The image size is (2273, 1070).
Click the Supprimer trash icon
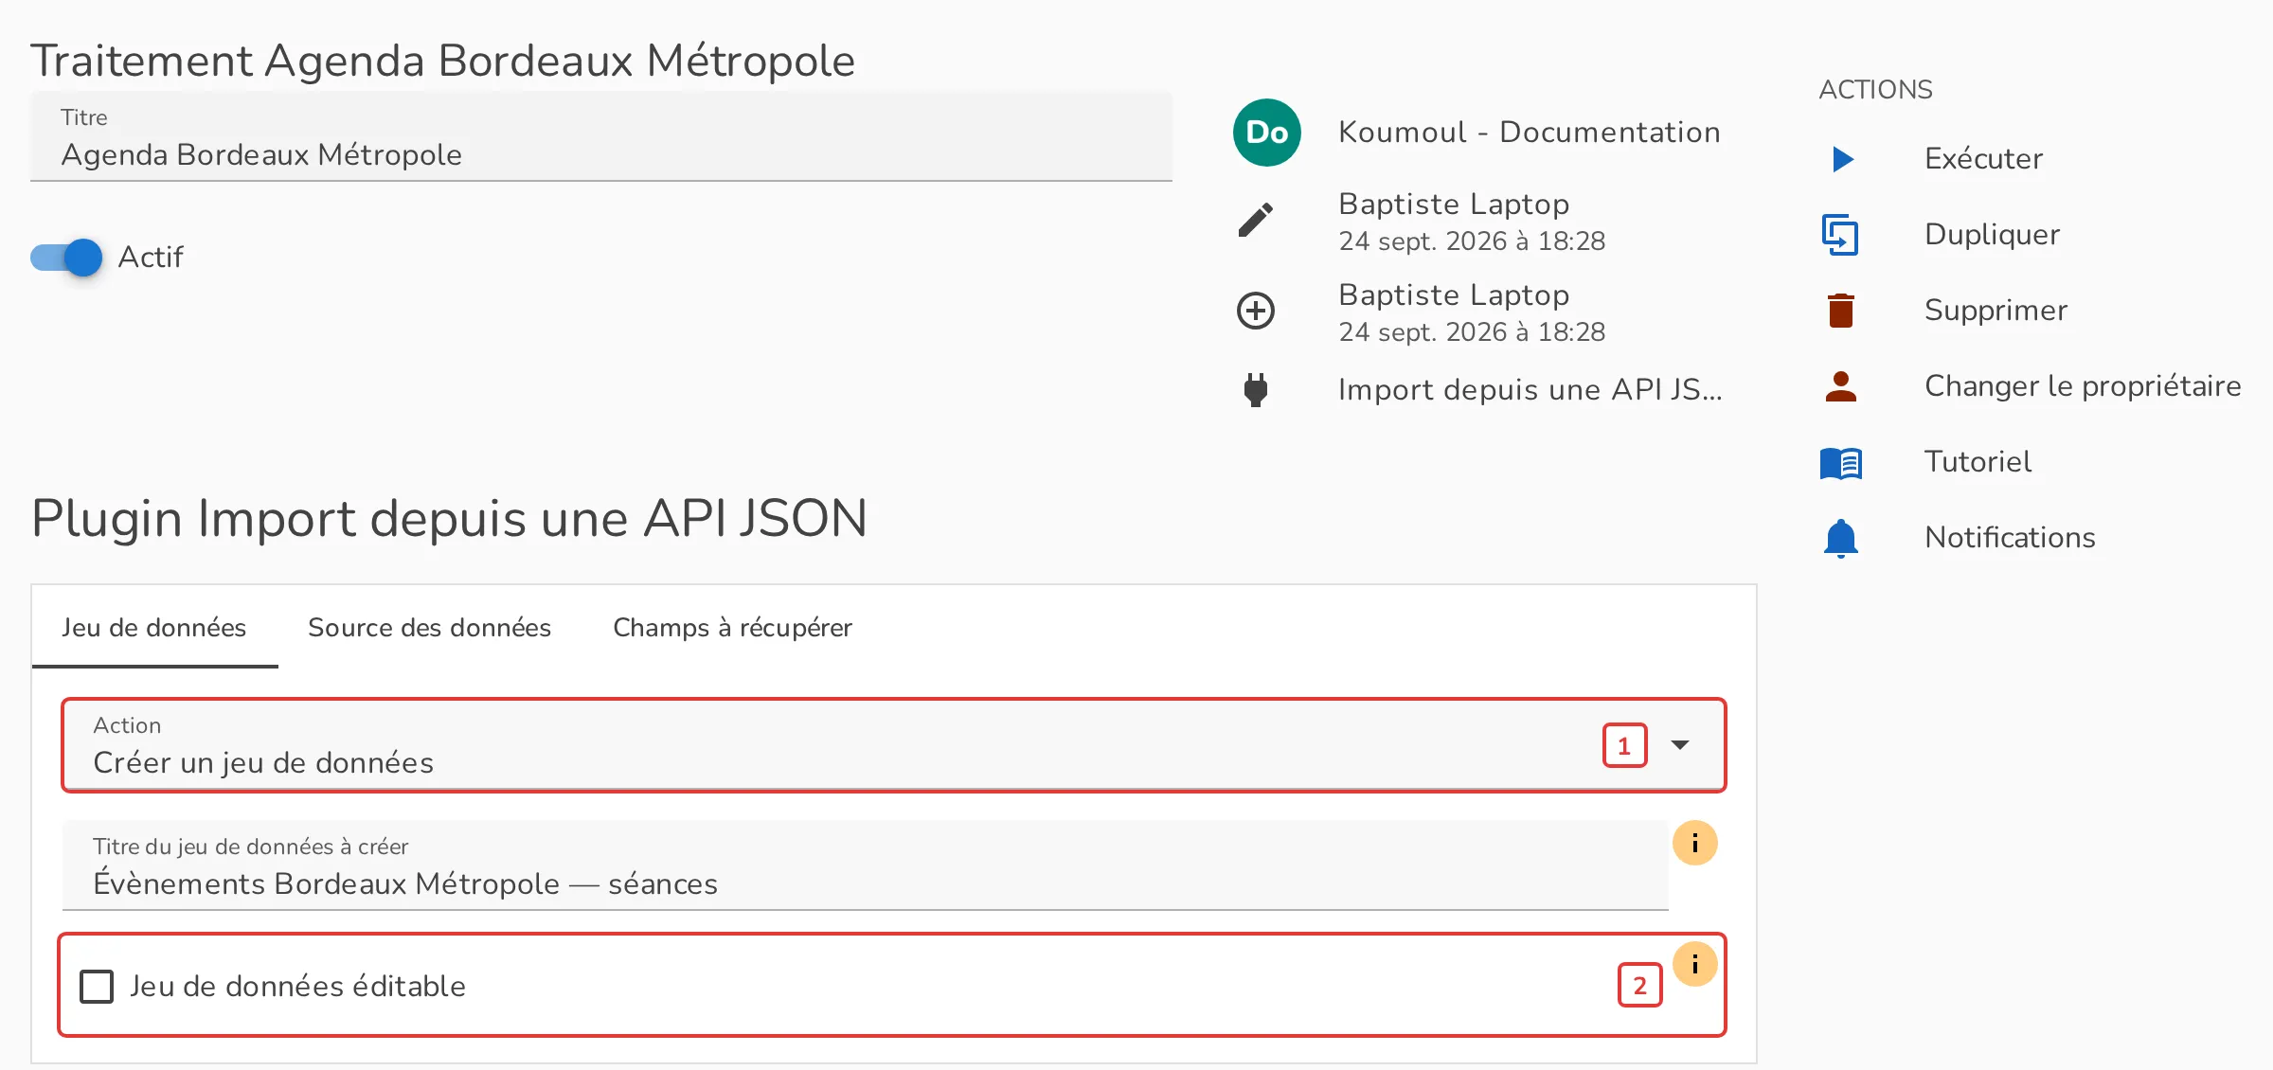coord(1841,311)
